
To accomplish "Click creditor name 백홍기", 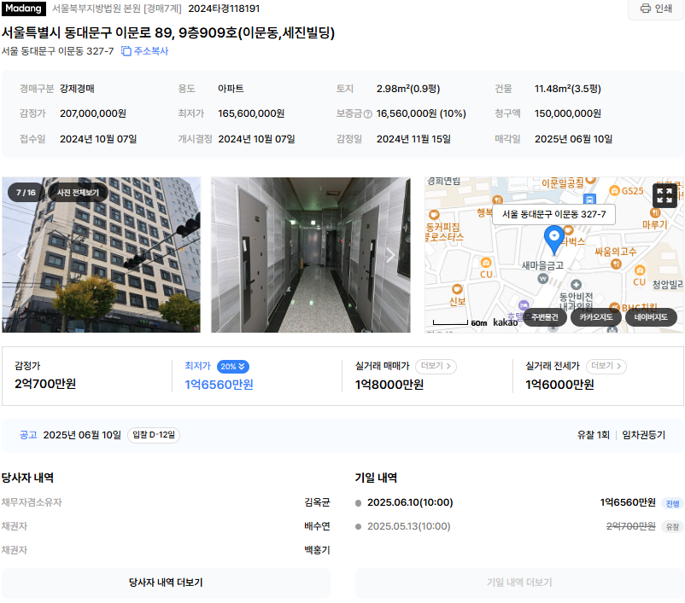I will tap(317, 551).
